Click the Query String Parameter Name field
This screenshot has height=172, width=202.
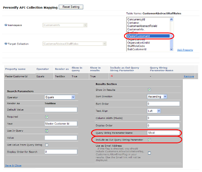(x=163, y=133)
